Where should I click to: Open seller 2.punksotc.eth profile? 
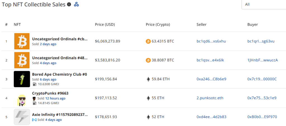pyautogui.click(x=210, y=98)
